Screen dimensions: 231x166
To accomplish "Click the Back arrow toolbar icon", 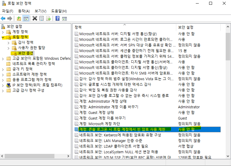I will [3, 18].
